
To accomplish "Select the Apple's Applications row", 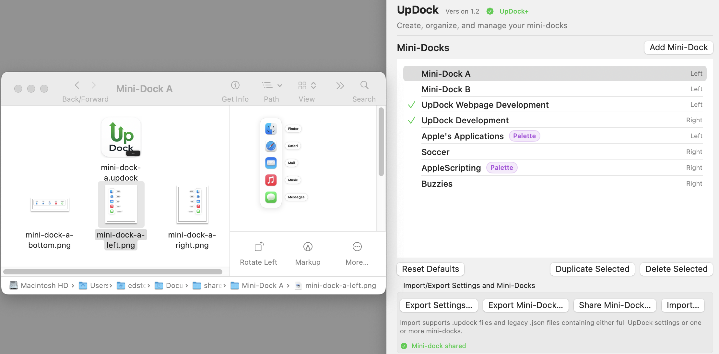I will [x=555, y=136].
